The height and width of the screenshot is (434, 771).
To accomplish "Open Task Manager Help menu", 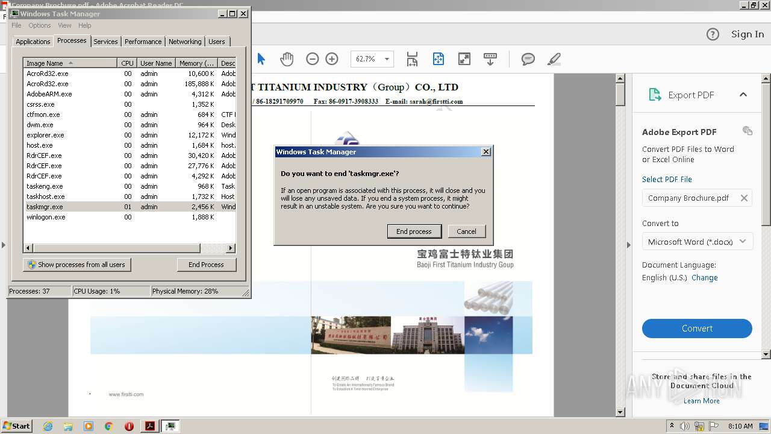I will 85,25.
